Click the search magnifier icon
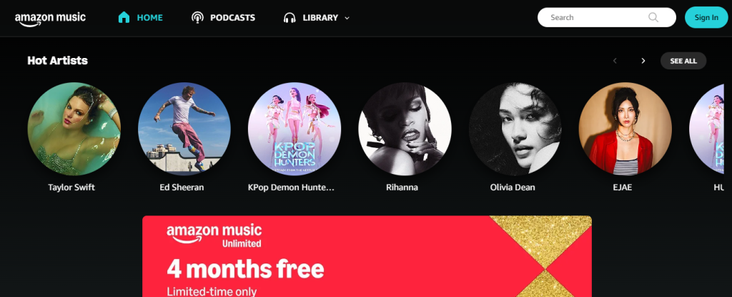Screen dimensions: 732x297 pyautogui.click(x=653, y=17)
